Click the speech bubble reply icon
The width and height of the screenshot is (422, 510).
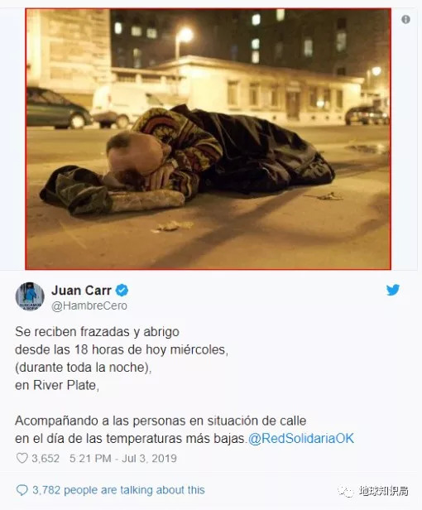click(x=22, y=490)
